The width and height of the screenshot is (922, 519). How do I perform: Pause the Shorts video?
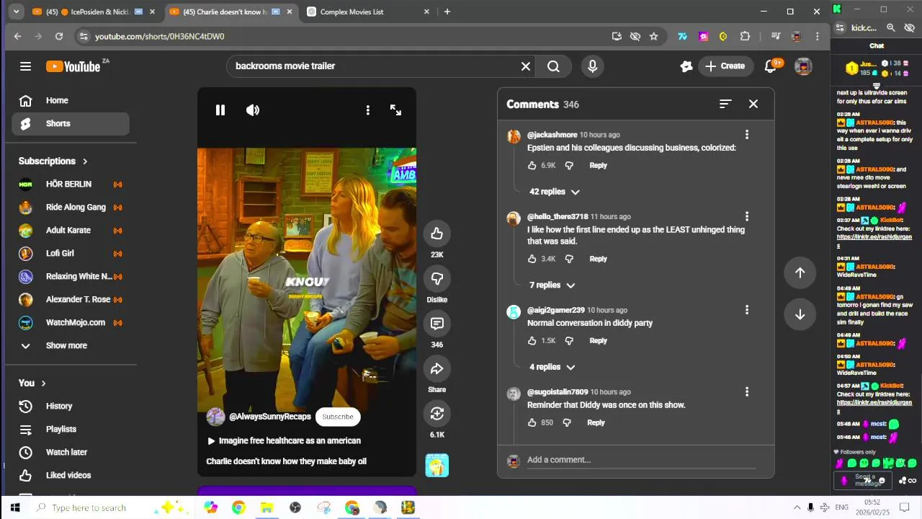pos(220,110)
